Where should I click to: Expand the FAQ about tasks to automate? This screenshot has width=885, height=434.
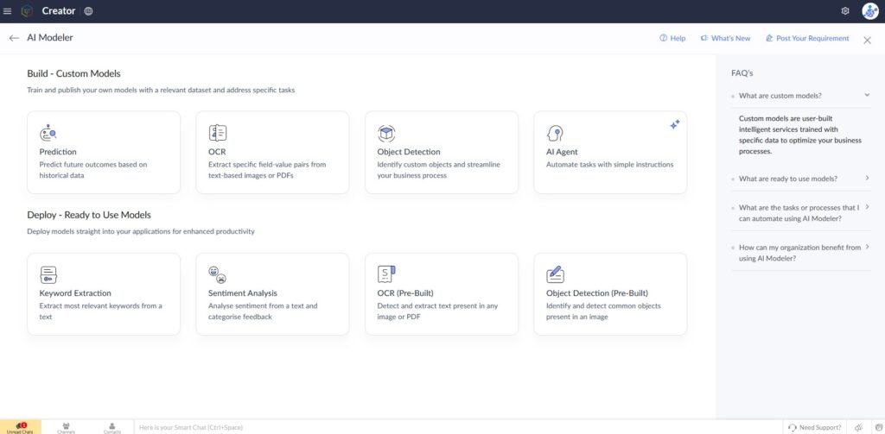coord(867,207)
